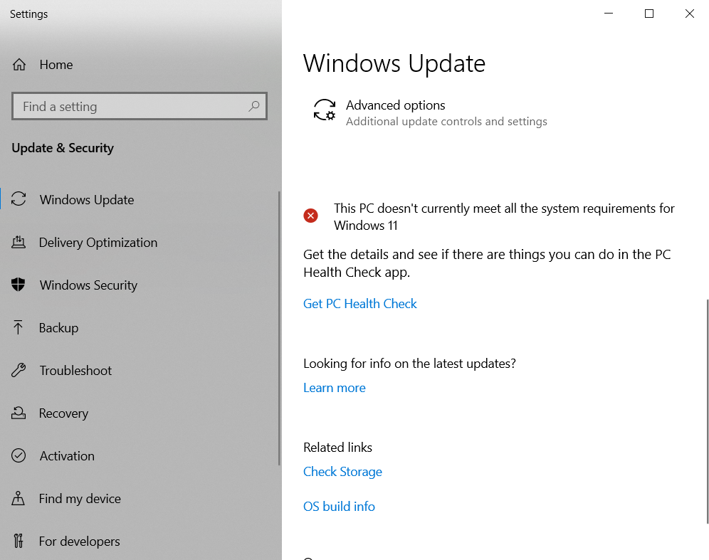
Task: Click the Get PC Health Check link
Action: click(359, 303)
